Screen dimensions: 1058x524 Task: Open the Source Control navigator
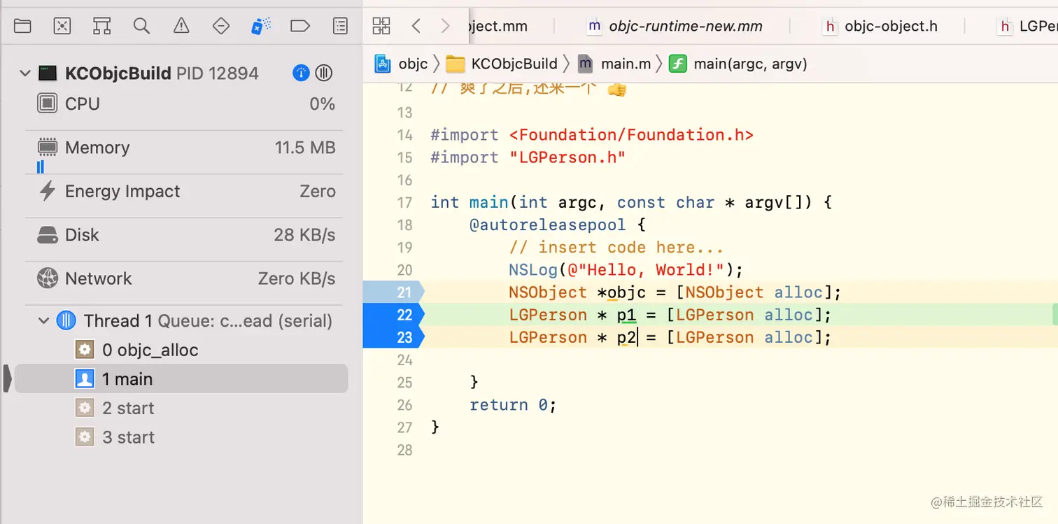tap(62, 26)
